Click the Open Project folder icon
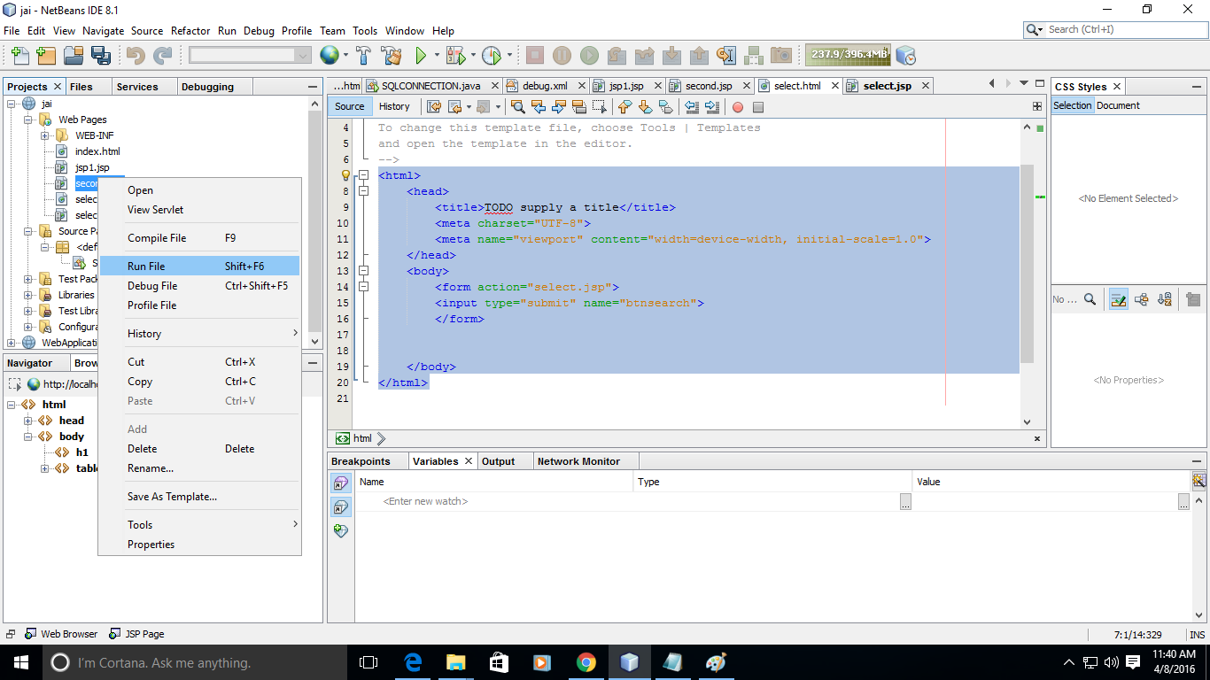Viewport: 1210px width, 680px height. point(73,56)
